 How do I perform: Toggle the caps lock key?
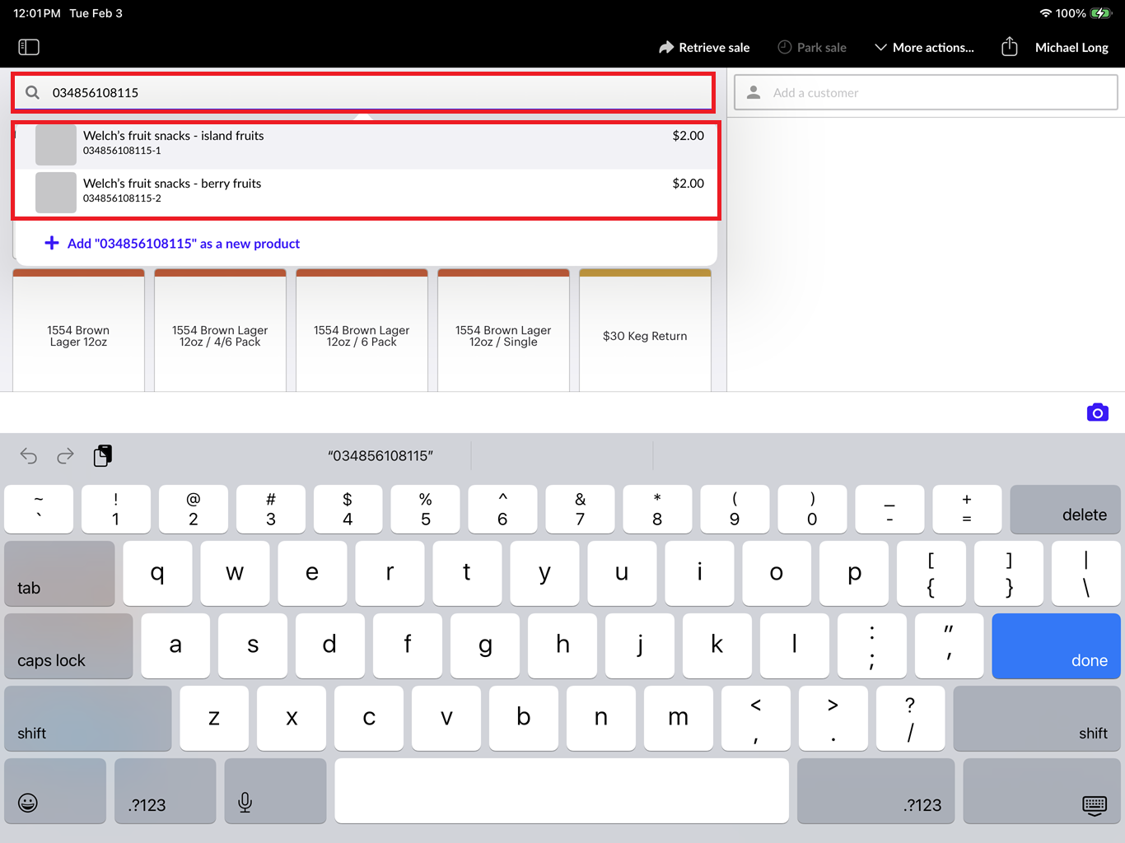[x=68, y=646]
